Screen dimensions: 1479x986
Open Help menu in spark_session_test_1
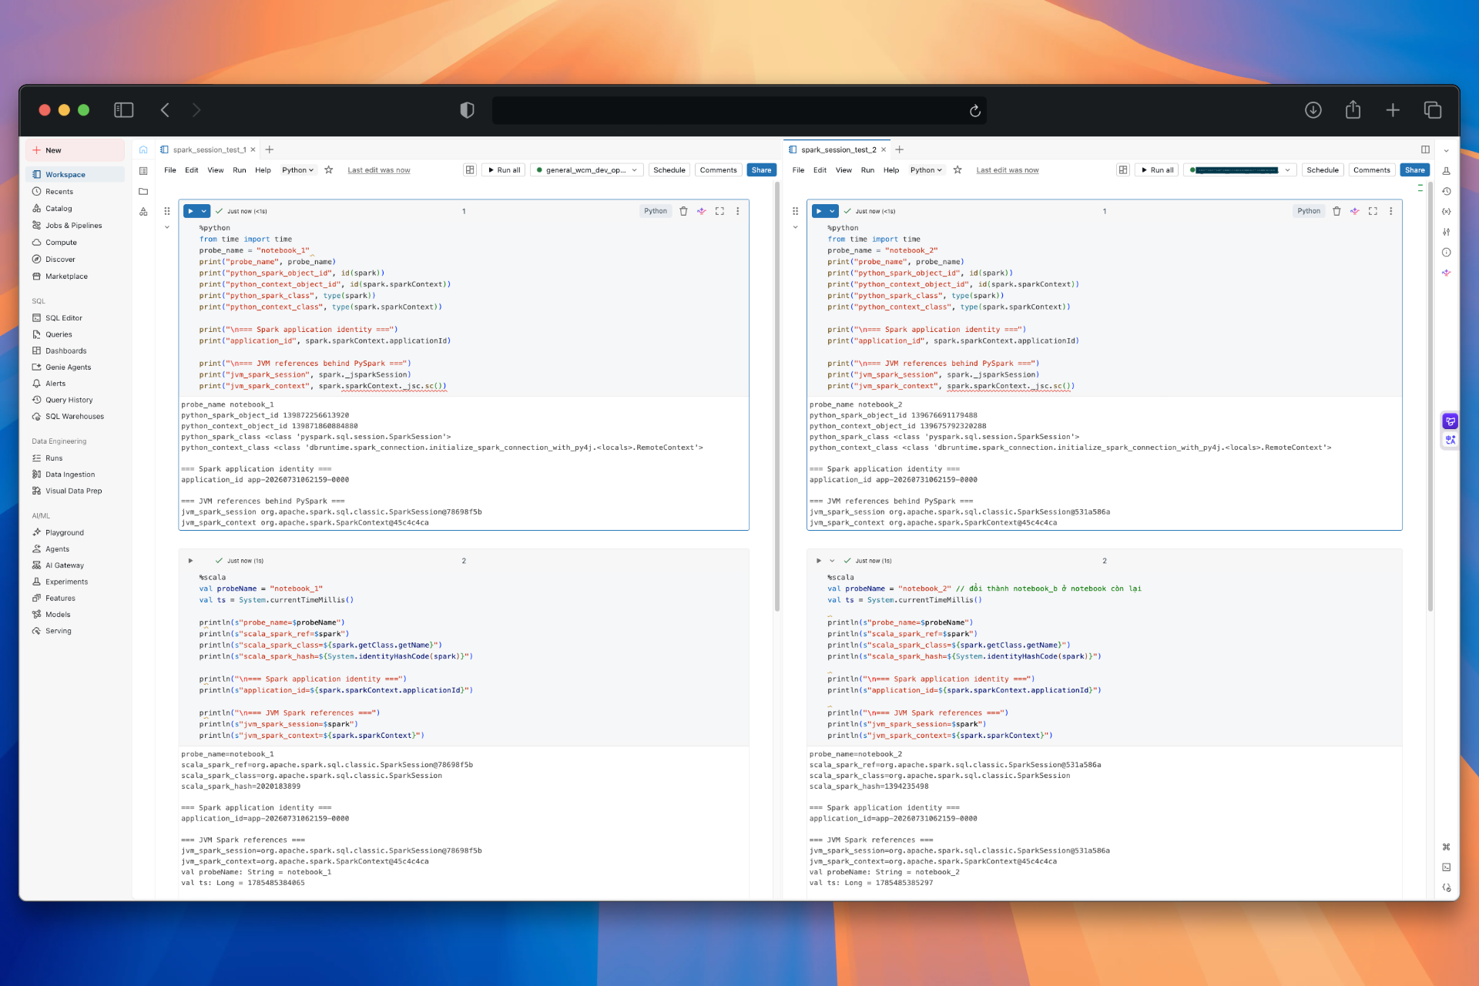263,170
